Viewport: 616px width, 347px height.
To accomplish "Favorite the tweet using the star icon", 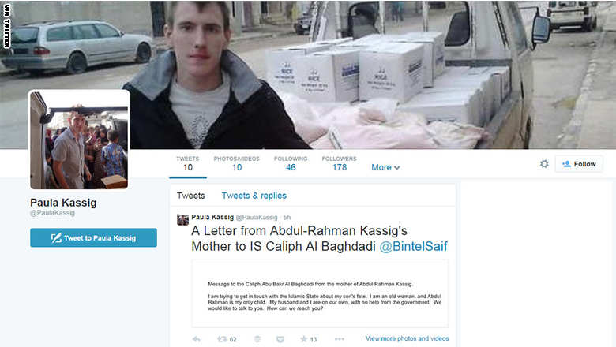I will tap(304, 339).
